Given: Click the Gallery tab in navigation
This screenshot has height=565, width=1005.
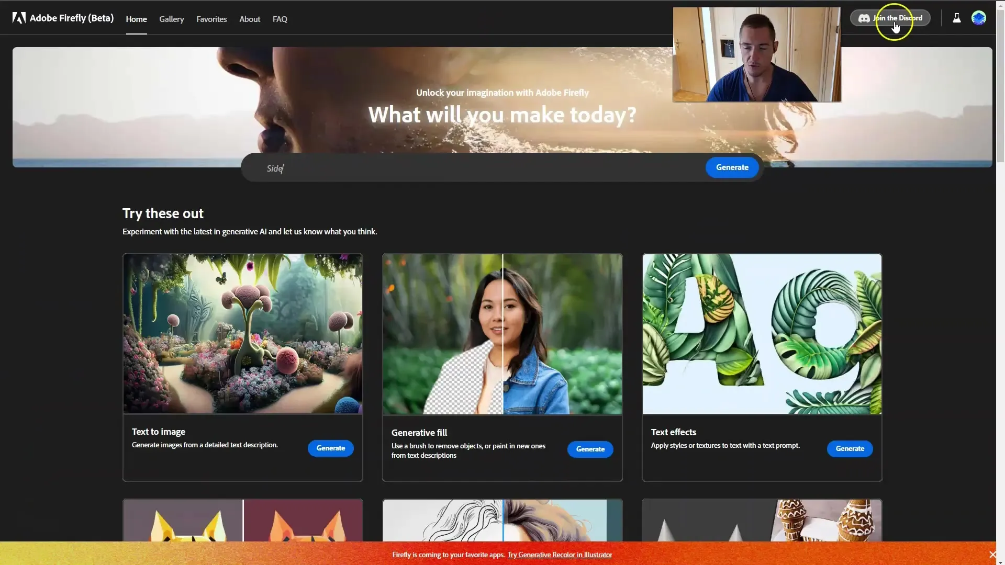Looking at the screenshot, I should 171,19.
